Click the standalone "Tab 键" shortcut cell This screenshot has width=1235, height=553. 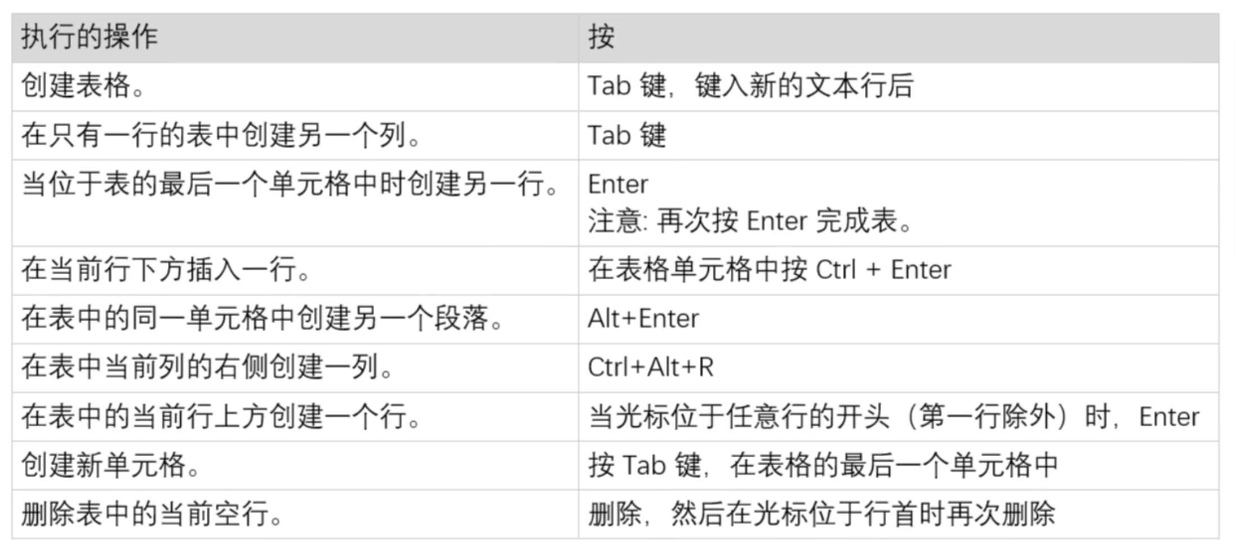tap(627, 136)
